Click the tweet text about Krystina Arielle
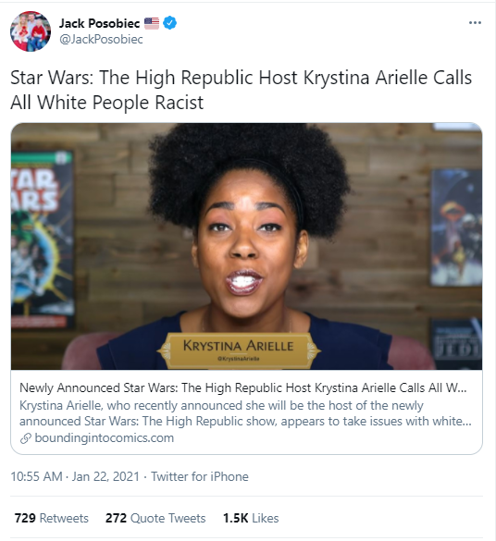Screen dimensions: 496x541 click(241, 90)
